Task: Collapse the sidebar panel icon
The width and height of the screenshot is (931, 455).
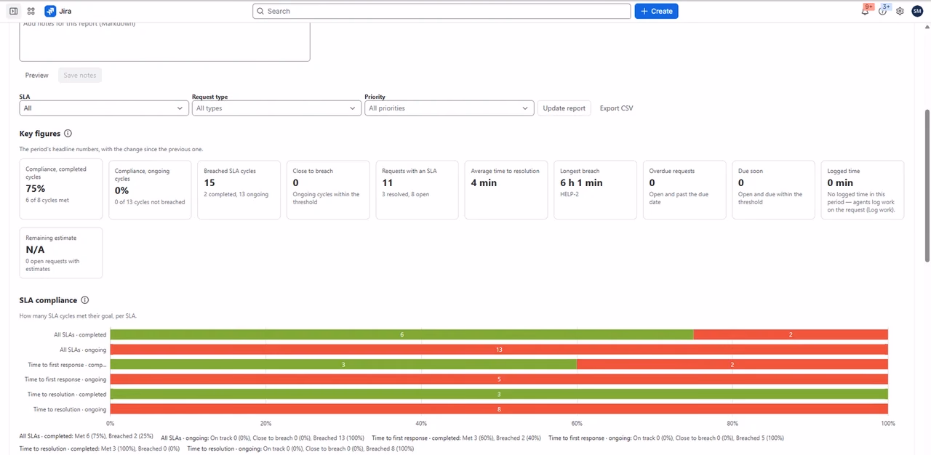Action: (x=13, y=11)
